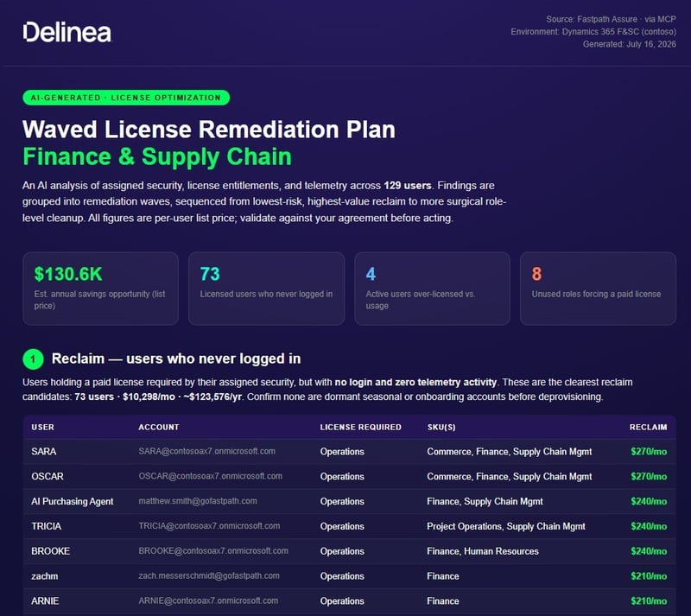Click the RECLAIM column header
This screenshot has height=616, width=691.
(648, 427)
